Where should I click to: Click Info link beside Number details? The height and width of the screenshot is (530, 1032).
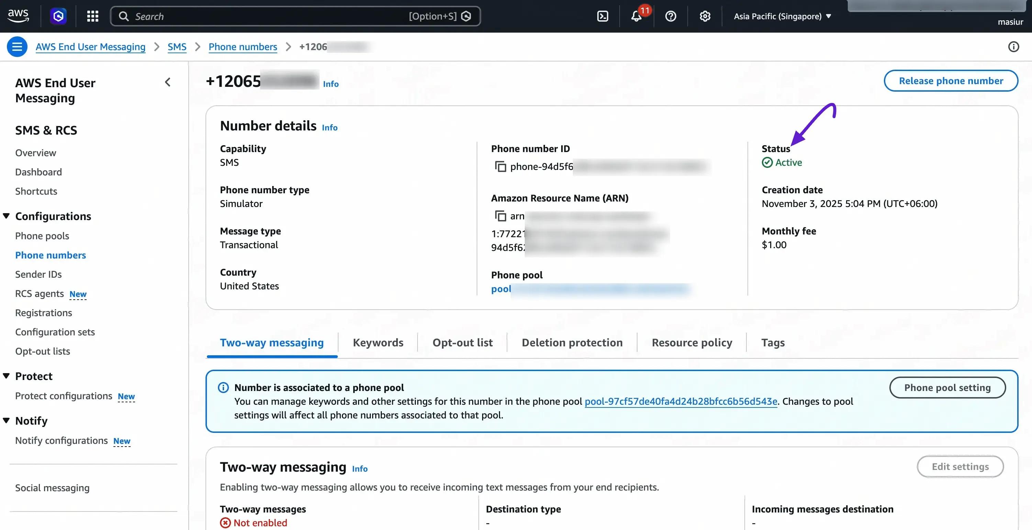[x=330, y=127]
